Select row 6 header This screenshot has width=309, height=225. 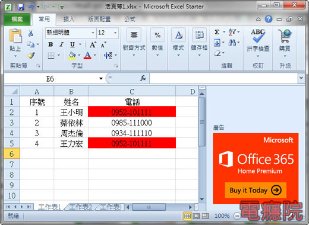[x=12, y=153]
